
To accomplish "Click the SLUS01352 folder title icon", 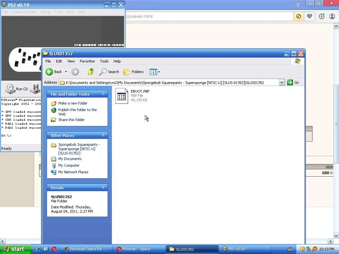I will pos(46,53).
